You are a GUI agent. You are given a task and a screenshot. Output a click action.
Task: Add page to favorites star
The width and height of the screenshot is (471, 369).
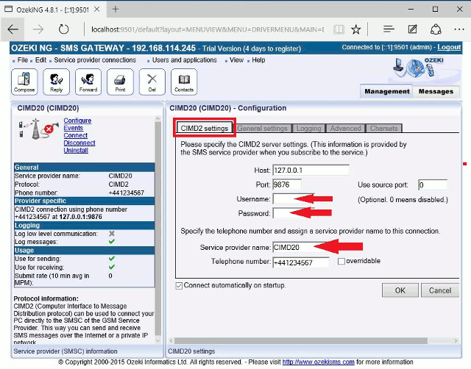click(356, 29)
